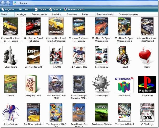Go back with the Back arrow button
This screenshot has width=159, height=128.
pos(3,3)
